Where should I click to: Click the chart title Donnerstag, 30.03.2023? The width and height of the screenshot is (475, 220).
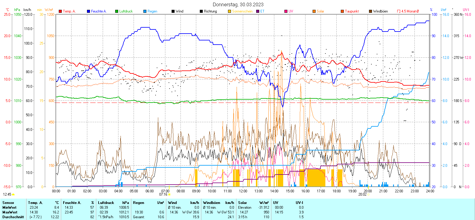tap(238, 4)
